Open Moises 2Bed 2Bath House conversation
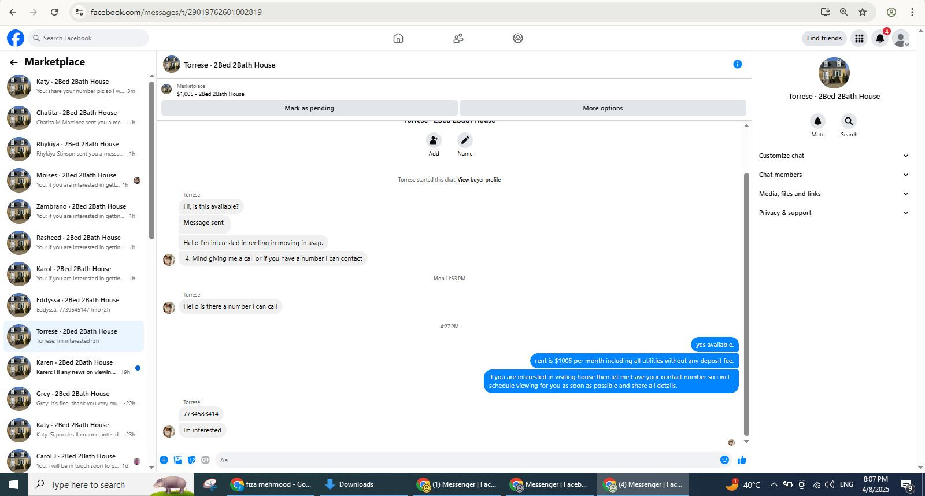Viewport: 925px width, 496px height. pyautogui.click(x=74, y=180)
